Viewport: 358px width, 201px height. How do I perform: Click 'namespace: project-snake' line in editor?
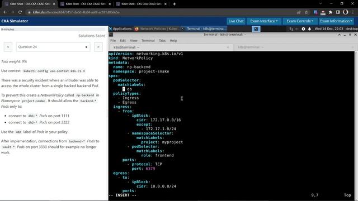(141, 71)
